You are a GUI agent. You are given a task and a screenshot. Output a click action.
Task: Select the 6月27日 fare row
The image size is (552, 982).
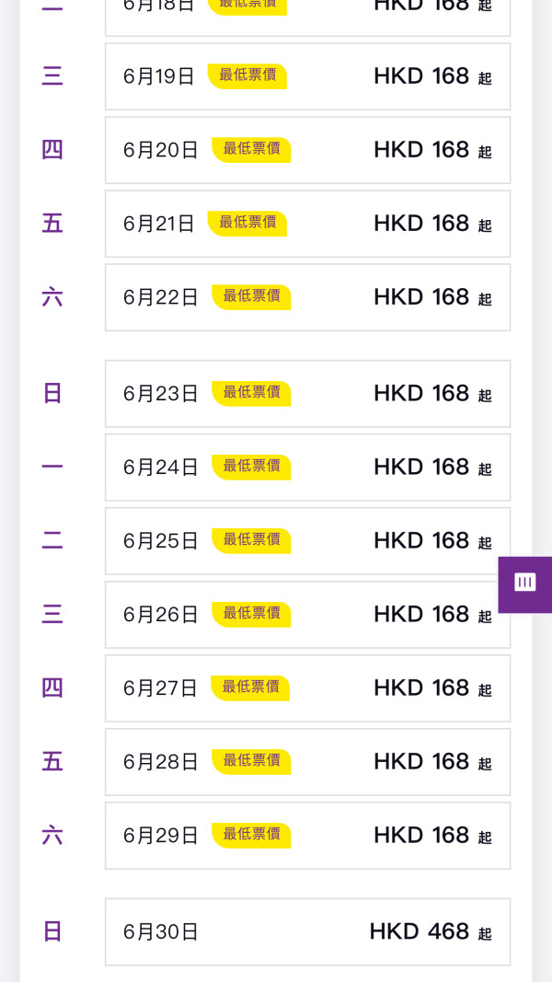307,688
